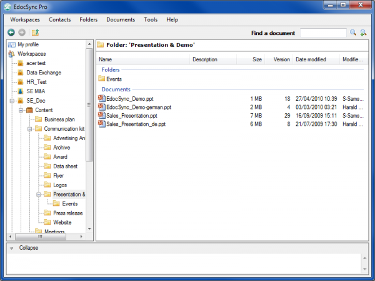Click the EdocSync_Demo-german.ppt file icon

[x=102, y=107]
